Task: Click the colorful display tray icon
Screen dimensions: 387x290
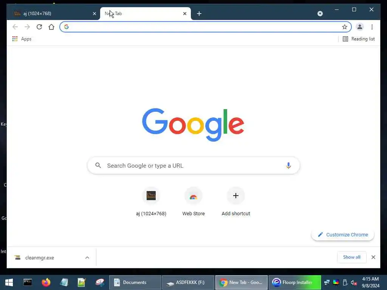Action: 336,282
